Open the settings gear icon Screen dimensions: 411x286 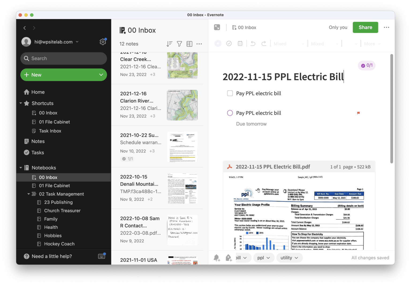pos(103,42)
